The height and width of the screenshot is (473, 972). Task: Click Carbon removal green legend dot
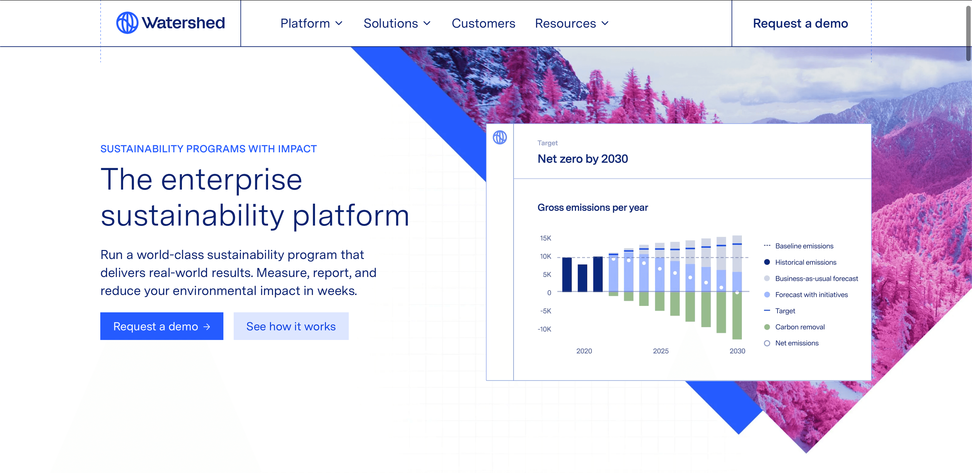(x=767, y=327)
